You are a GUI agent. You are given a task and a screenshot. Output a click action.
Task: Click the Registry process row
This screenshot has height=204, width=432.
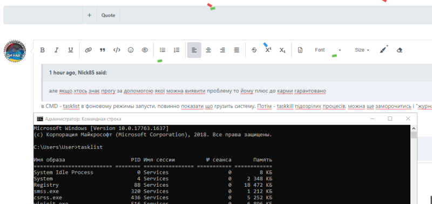click(153, 185)
